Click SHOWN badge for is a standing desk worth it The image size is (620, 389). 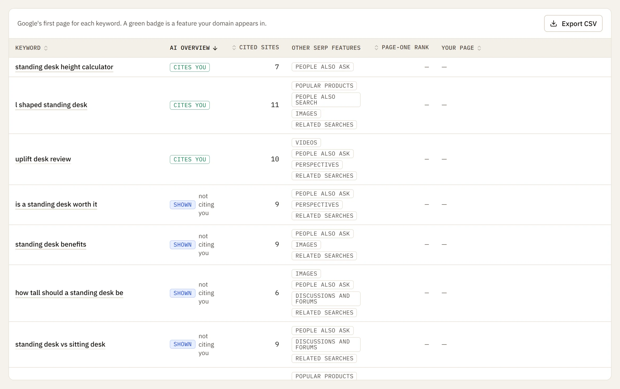point(183,205)
